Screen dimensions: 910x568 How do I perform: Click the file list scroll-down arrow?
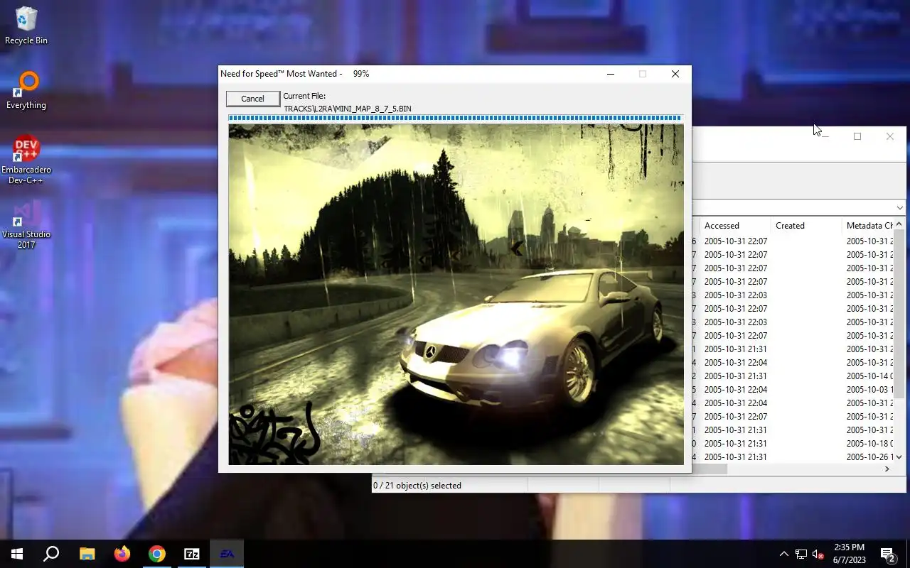pyautogui.click(x=899, y=457)
